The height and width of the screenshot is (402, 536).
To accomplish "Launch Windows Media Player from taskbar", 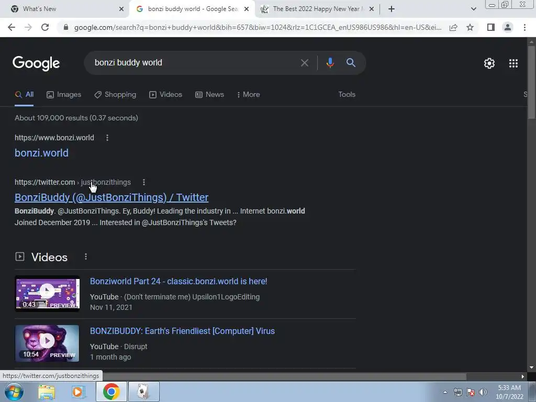I will (78, 392).
